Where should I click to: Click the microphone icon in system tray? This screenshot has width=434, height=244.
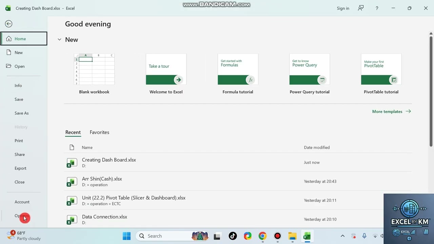(x=364, y=236)
